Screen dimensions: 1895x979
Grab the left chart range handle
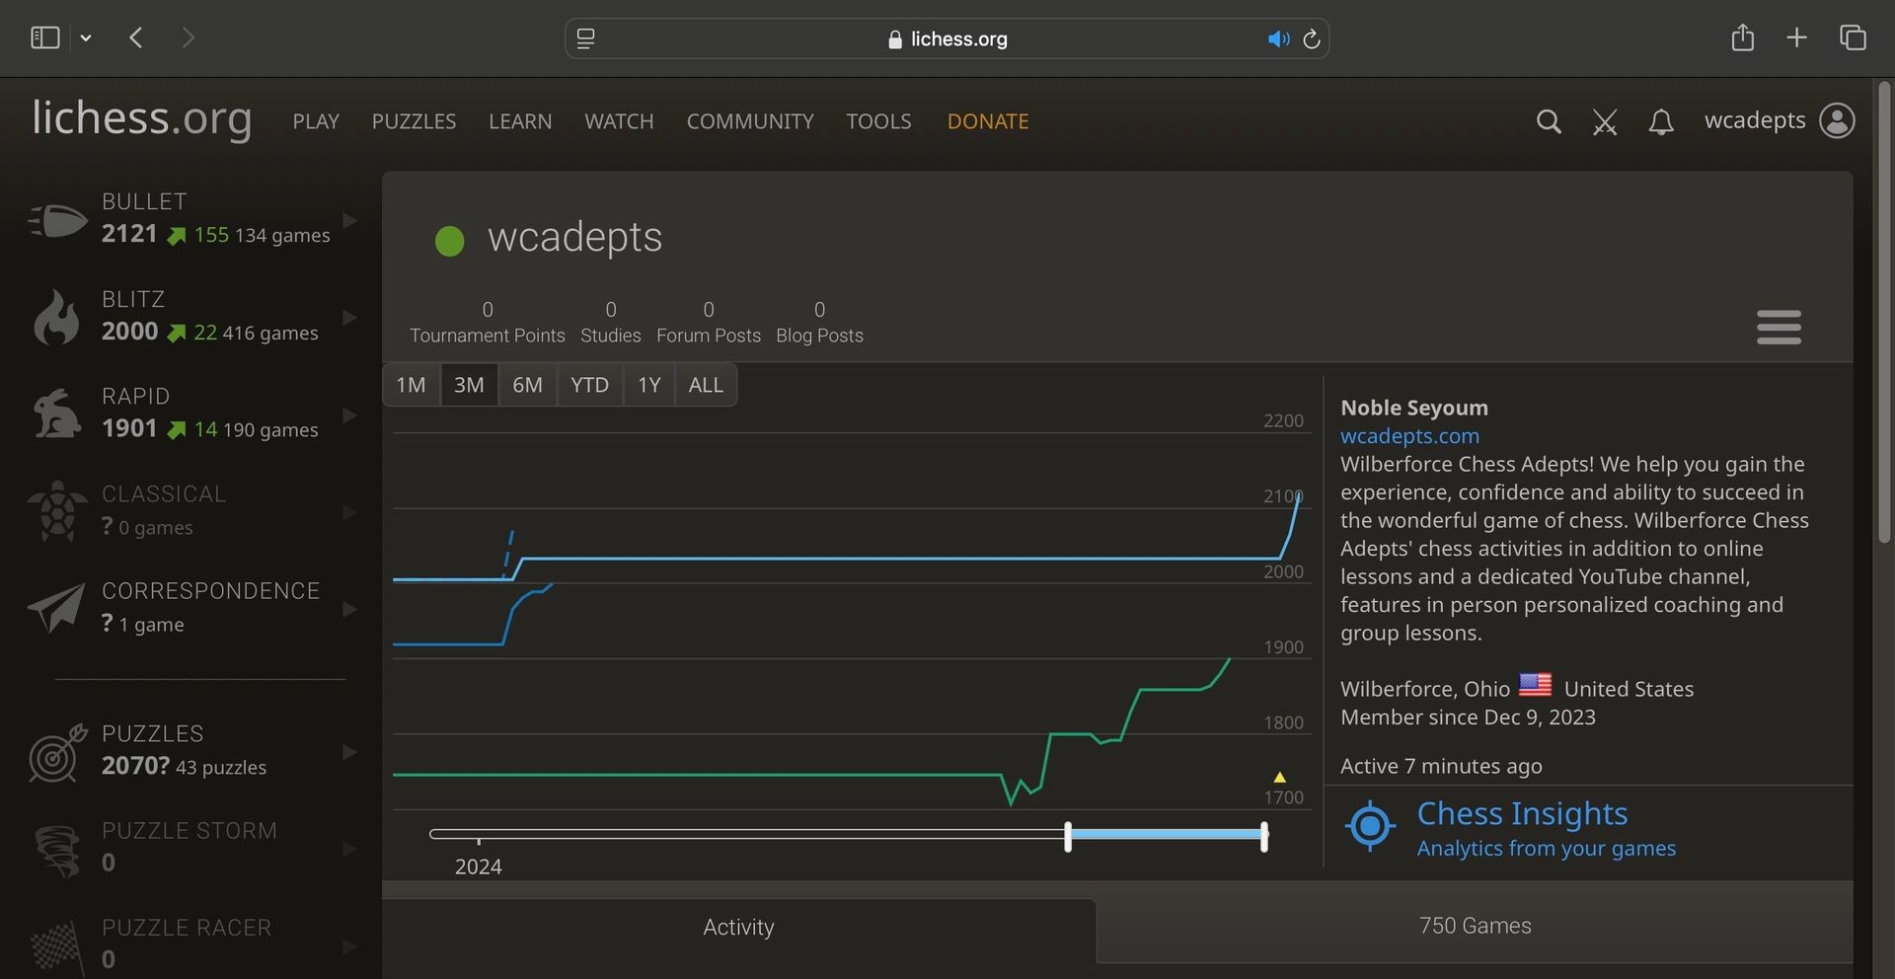click(x=1068, y=836)
